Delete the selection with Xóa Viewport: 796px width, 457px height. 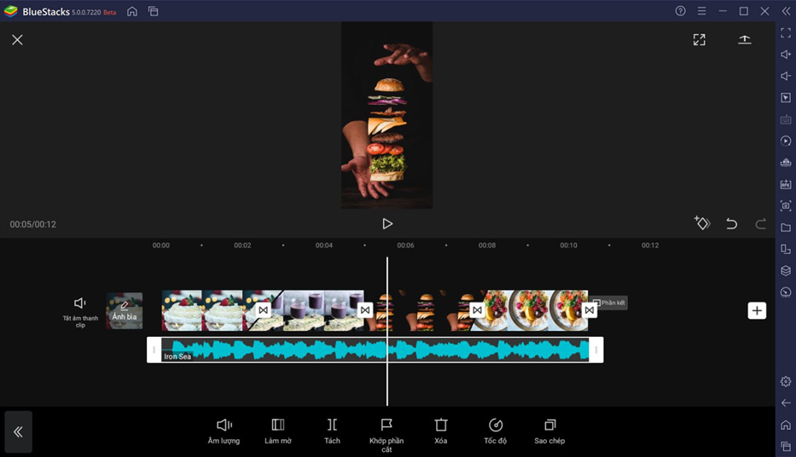(440, 431)
